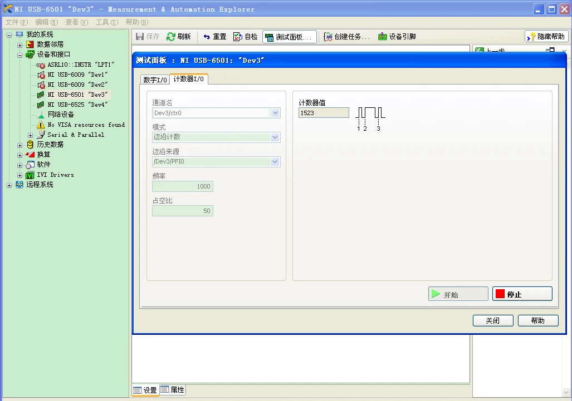The image size is (572, 401).
Task: Expand the IVI Drivers node
Action: 19,176
